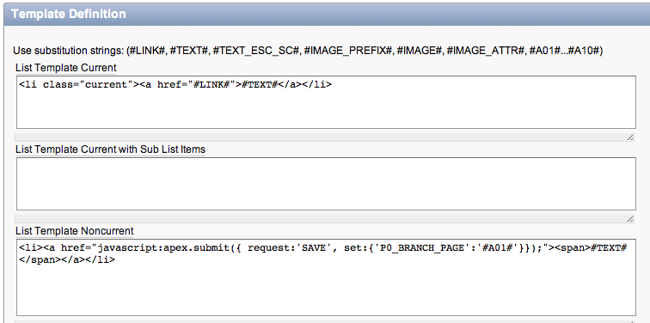Click the substitution strings hint text
650x323 pixels.
coord(308,51)
